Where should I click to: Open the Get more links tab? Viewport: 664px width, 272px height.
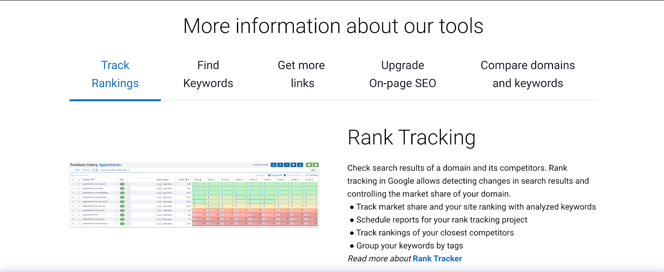click(x=301, y=74)
